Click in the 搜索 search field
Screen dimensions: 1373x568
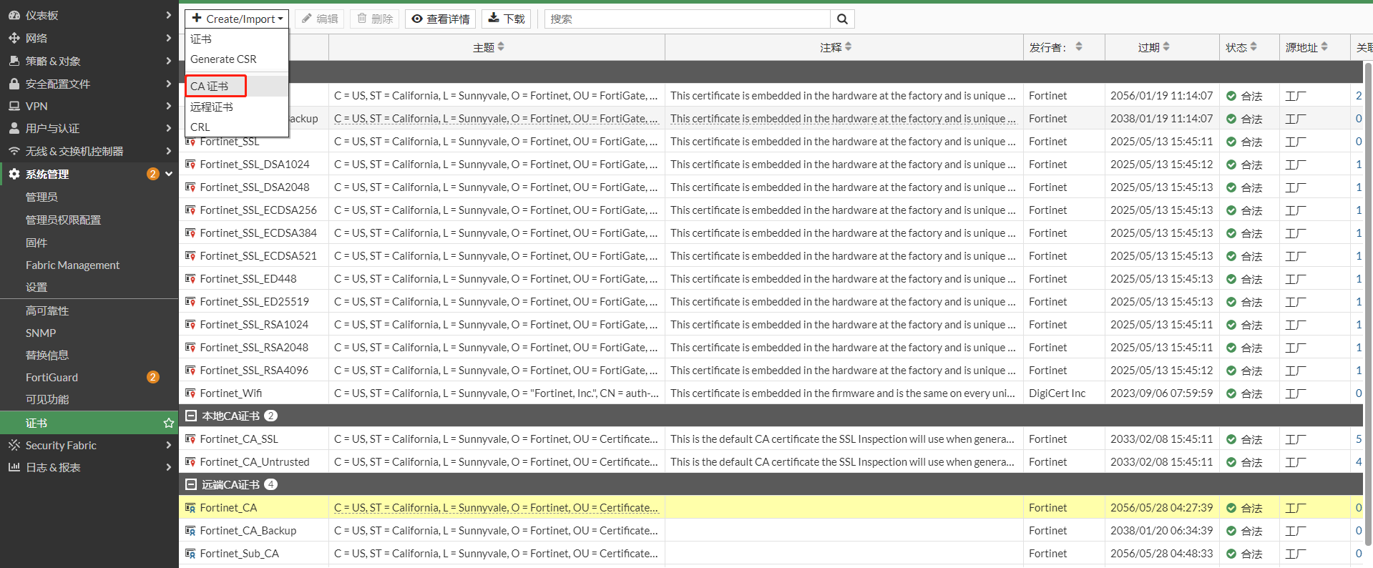[687, 19]
